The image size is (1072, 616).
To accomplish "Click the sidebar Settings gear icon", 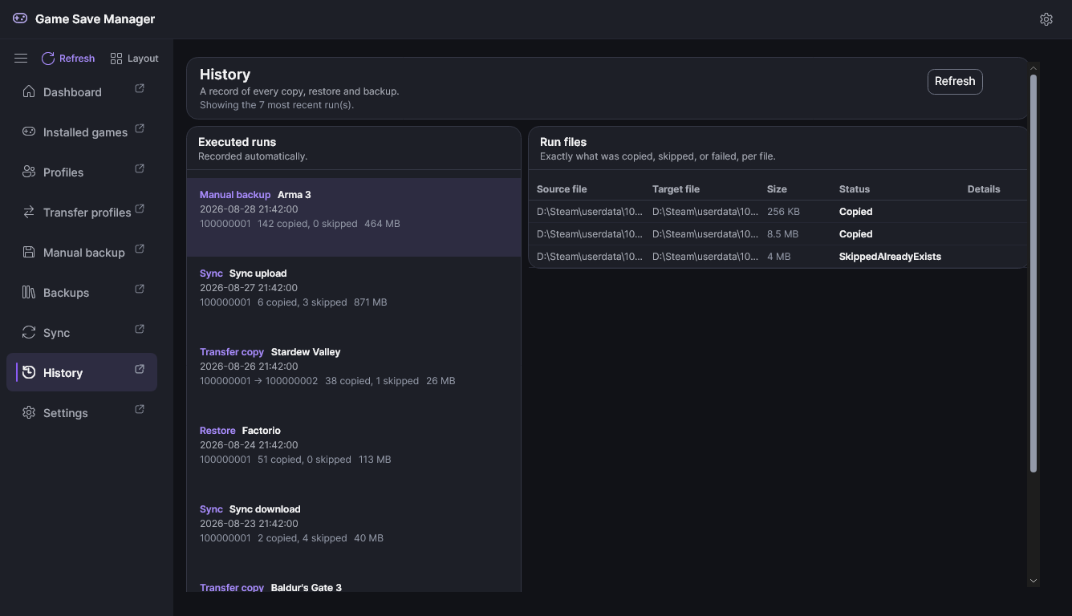I will [x=29, y=412].
